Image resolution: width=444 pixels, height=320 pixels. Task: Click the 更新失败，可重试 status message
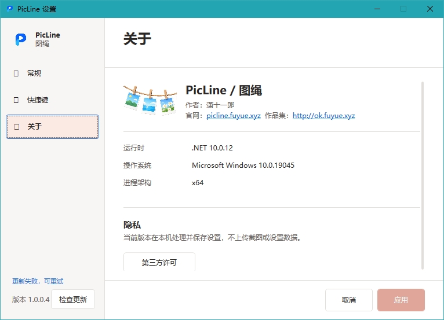click(38, 281)
